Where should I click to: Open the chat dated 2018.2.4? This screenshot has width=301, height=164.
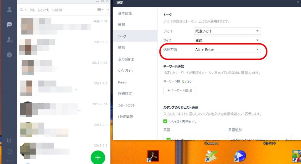tap(64, 130)
